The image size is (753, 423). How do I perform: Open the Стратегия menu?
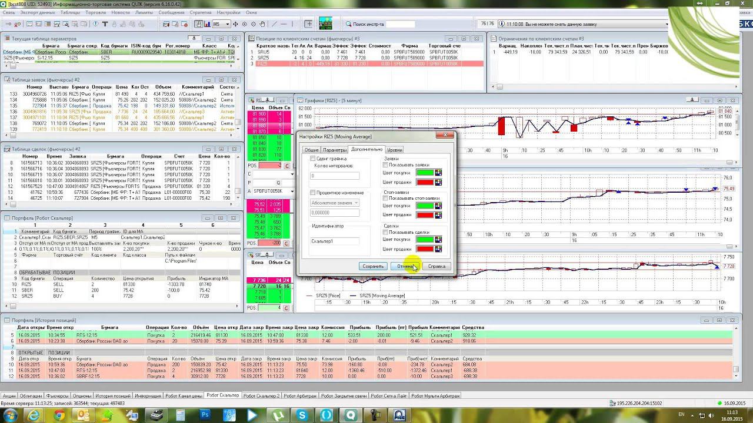pyautogui.click(x=201, y=12)
